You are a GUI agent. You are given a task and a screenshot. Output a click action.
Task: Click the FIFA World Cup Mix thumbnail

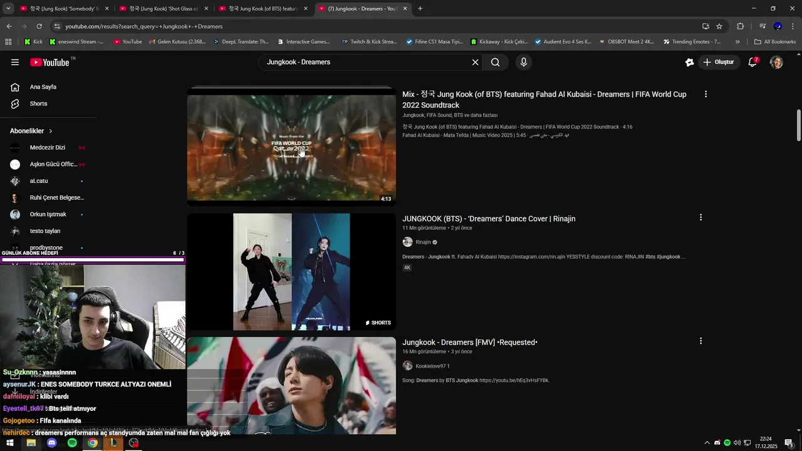coord(291,147)
